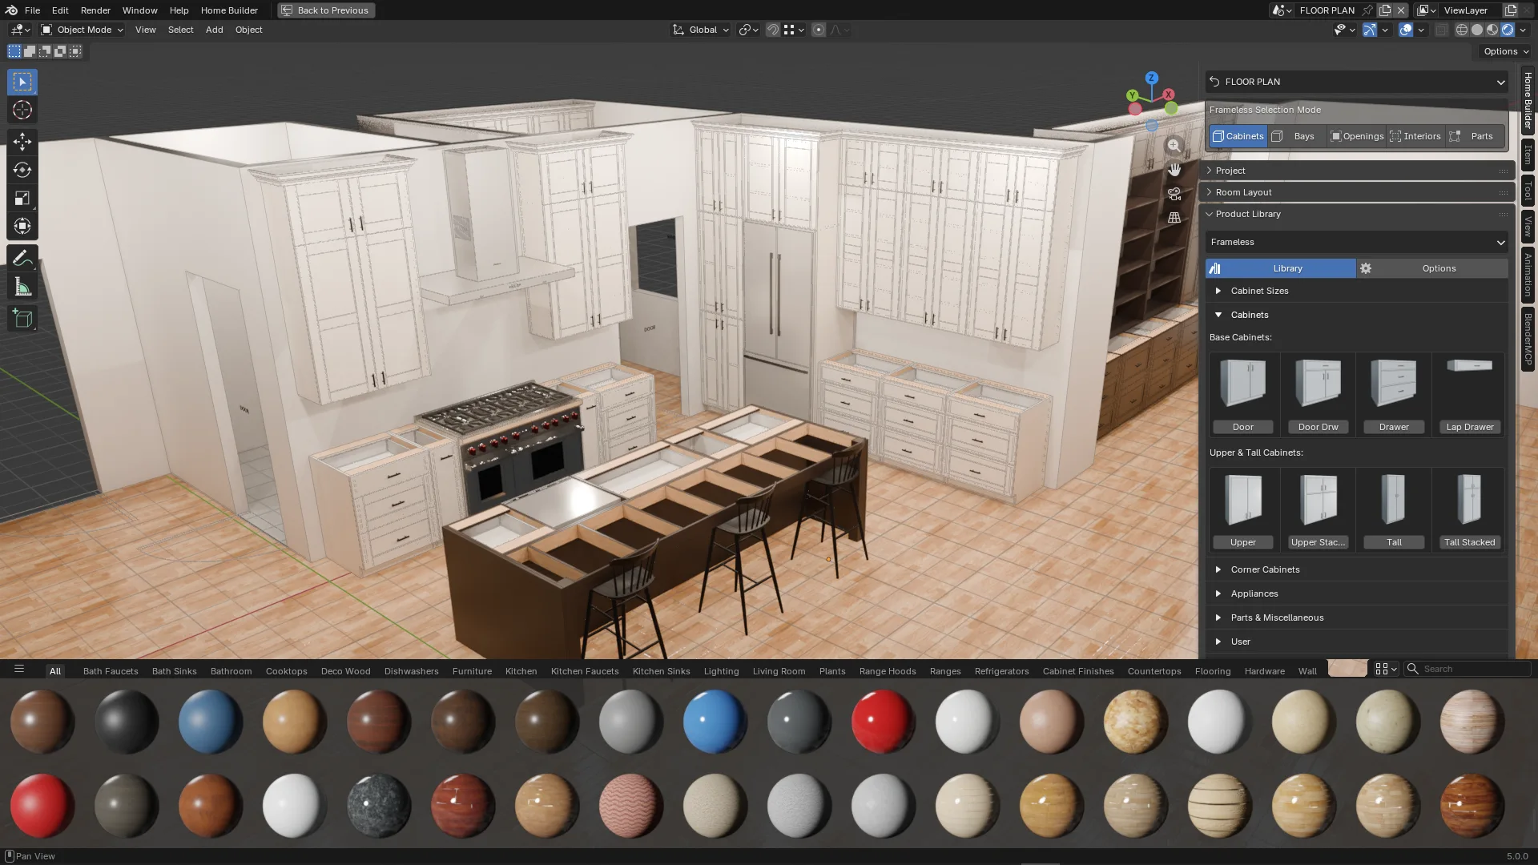Switch selection mode to Openings
This screenshot has height=865, width=1538.
click(1356, 136)
